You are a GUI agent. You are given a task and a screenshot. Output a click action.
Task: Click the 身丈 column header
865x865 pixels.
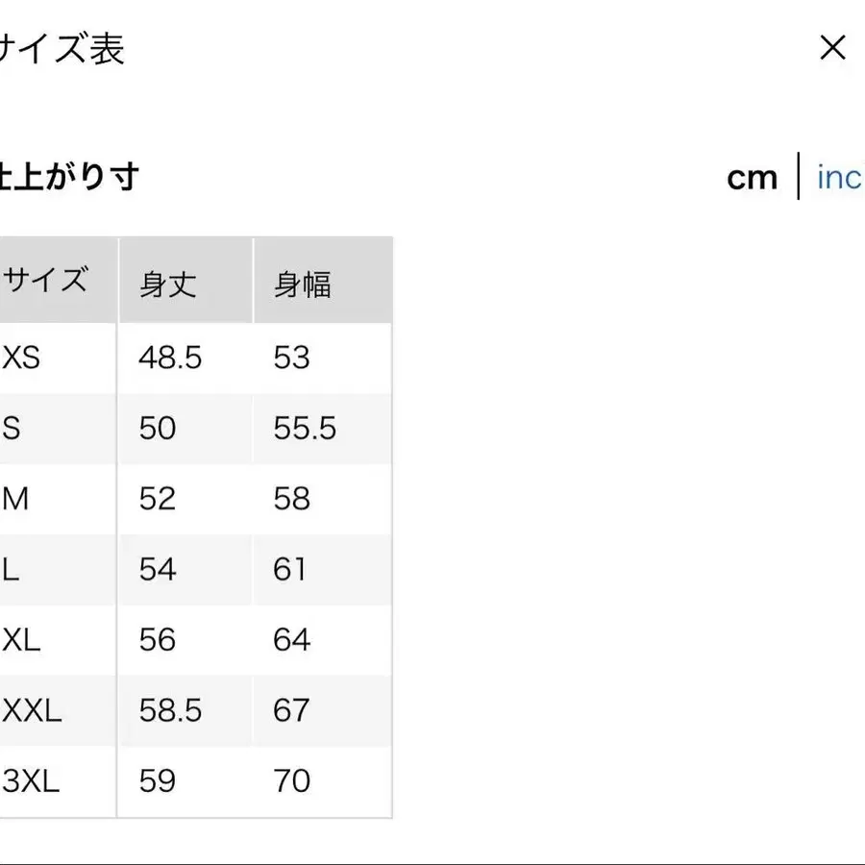tap(167, 284)
